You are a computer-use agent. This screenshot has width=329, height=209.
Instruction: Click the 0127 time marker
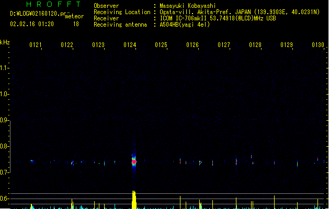point(224,45)
